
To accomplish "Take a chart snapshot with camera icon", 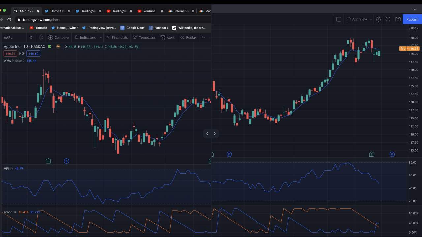I will pos(398,19).
